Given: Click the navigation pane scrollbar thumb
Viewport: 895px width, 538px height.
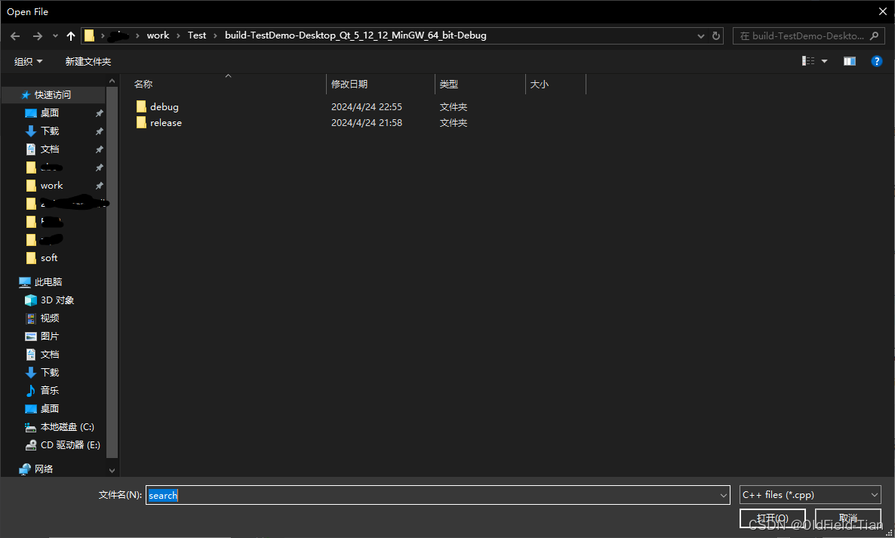Looking at the screenshot, I should [x=112, y=272].
